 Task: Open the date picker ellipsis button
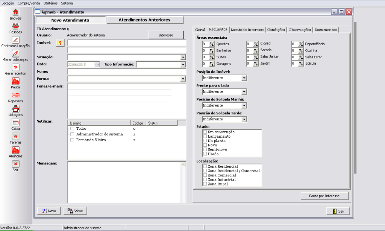97,65
